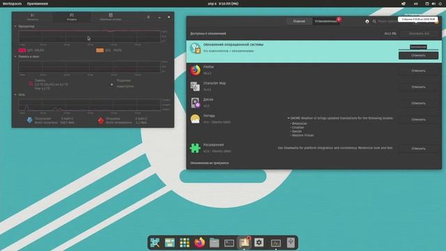This screenshot has width=446, height=251.
Task: Click the Подкачка swap color swatch
Action: (111, 84)
